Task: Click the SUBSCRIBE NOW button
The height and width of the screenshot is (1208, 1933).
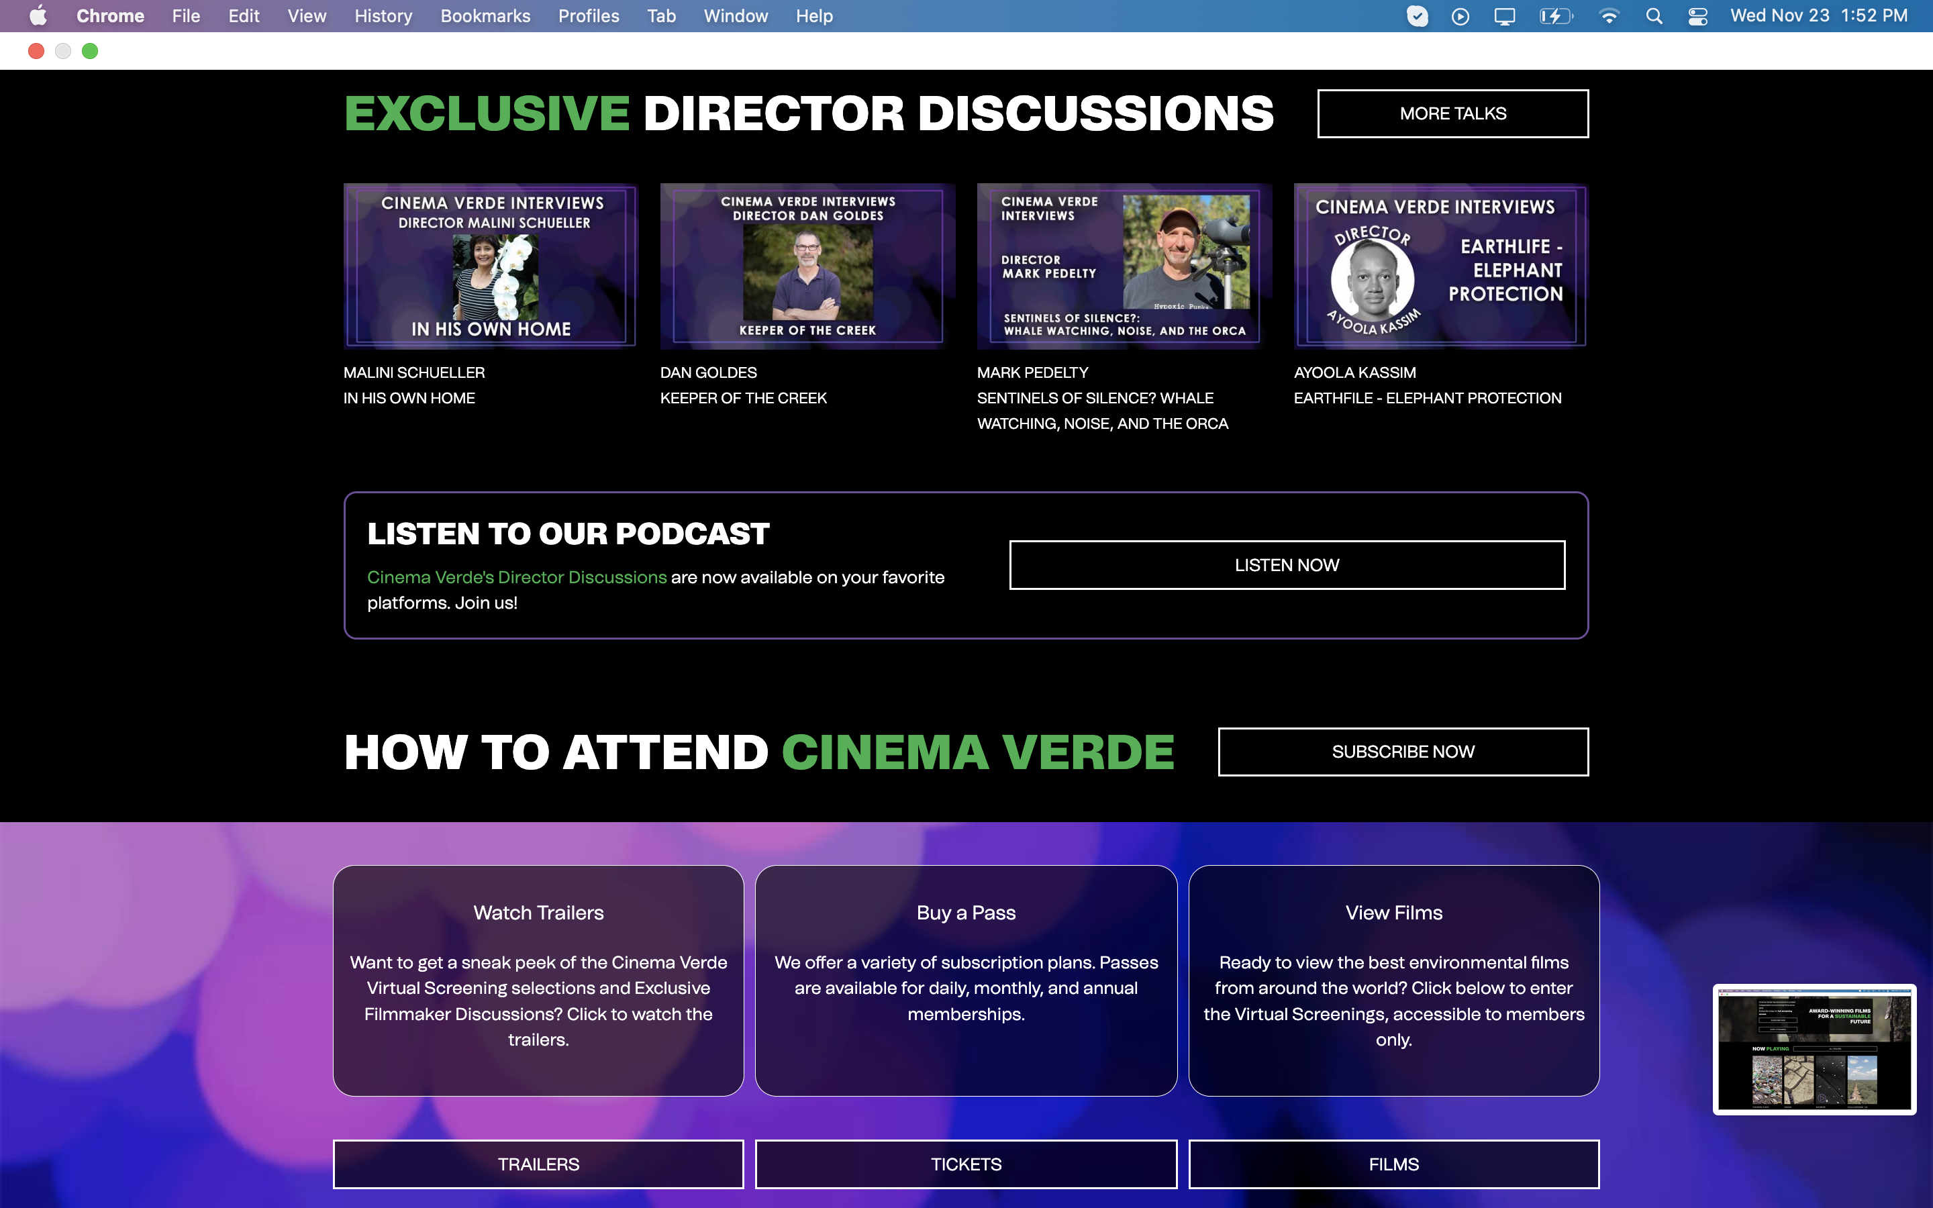Action: 1403,752
